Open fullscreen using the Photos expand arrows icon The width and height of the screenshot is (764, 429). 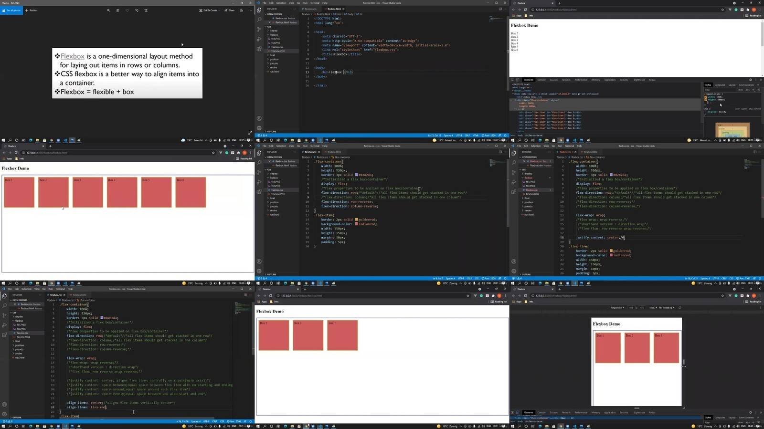point(250,133)
